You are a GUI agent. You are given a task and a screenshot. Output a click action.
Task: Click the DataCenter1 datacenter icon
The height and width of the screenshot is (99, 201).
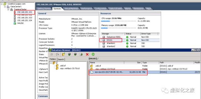pyautogui.click(x=8, y=7)
